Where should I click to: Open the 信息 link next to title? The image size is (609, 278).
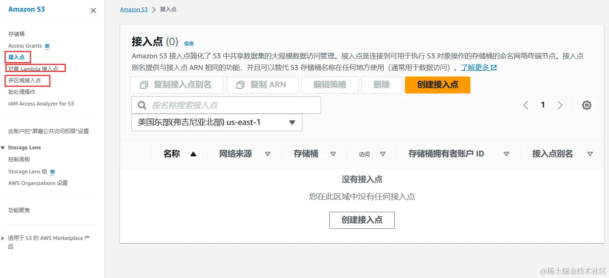[x=189, y=43]
